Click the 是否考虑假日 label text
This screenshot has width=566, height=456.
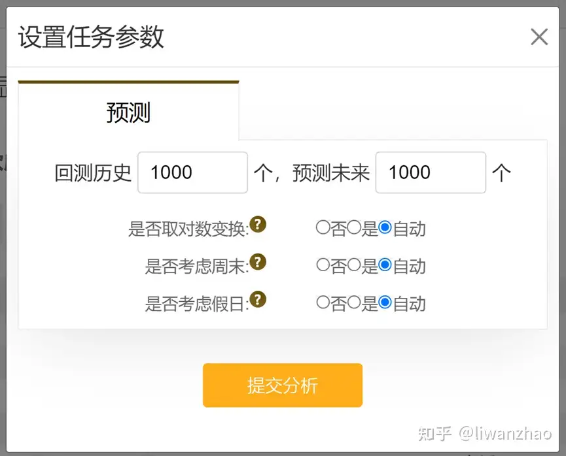[196, 304]
